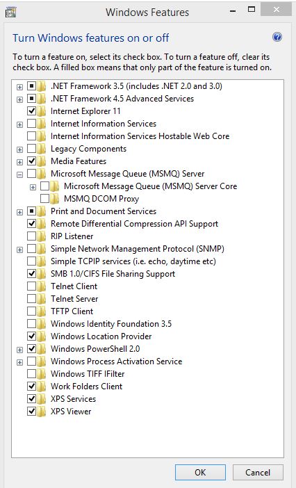The height and width of the screenshot is (488, 296).
Task: Click the folder icon beside XPS Viewer
Action: point(42,411)
